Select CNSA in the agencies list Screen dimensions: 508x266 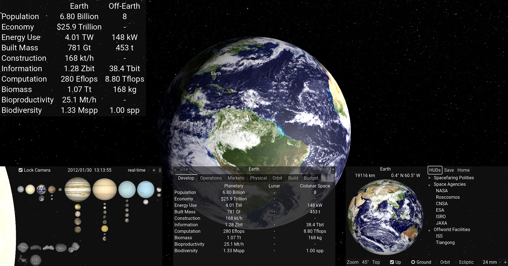pyautogui.click(x=442, y=204)
